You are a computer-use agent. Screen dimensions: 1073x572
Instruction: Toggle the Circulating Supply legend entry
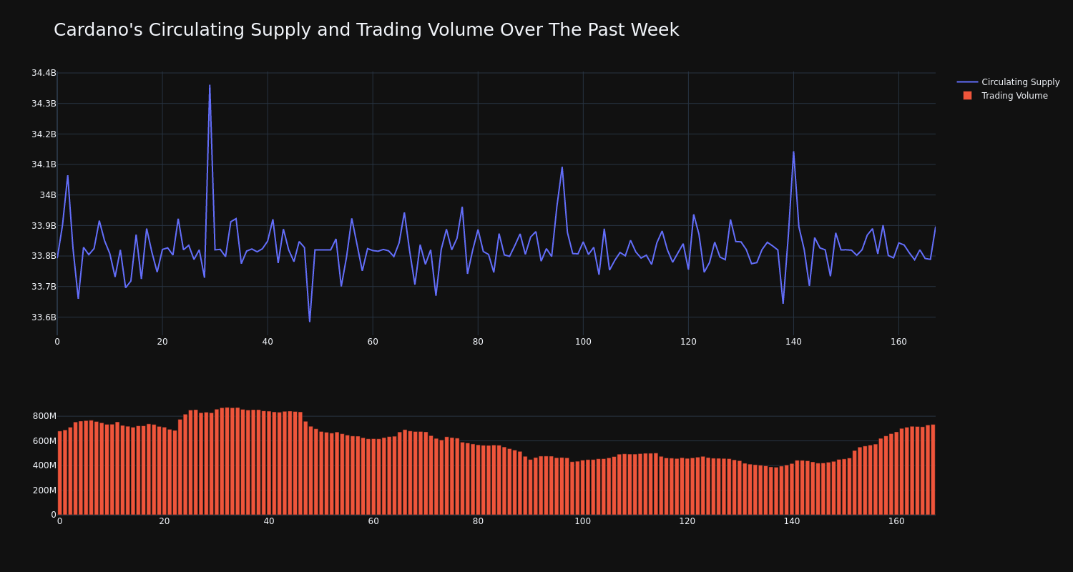tap(1008, 82)
